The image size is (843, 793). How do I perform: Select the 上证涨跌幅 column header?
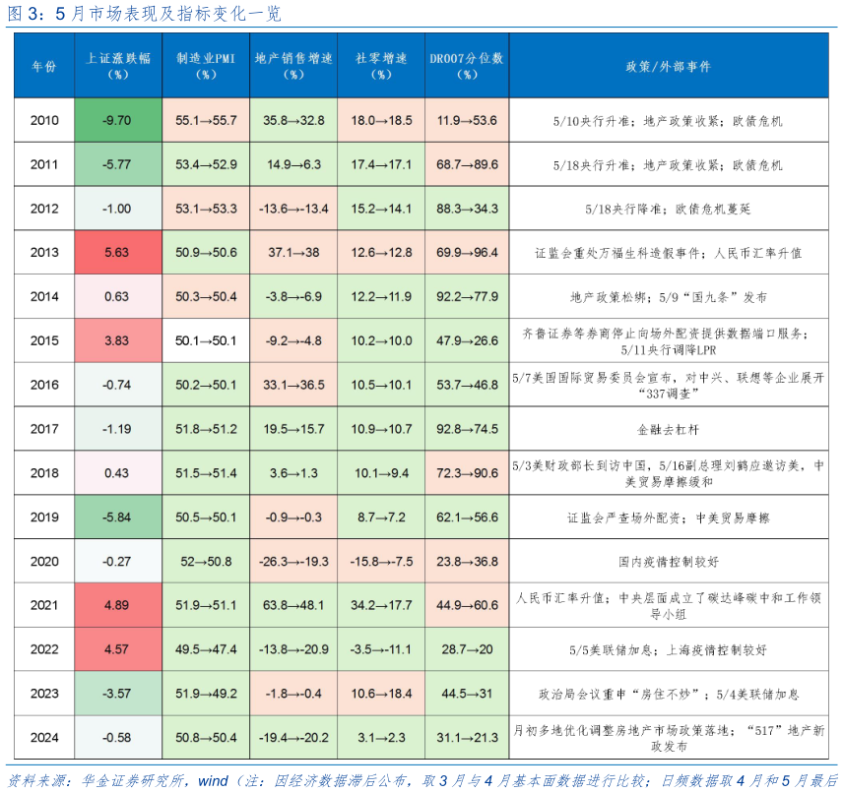tap(117, 67)
